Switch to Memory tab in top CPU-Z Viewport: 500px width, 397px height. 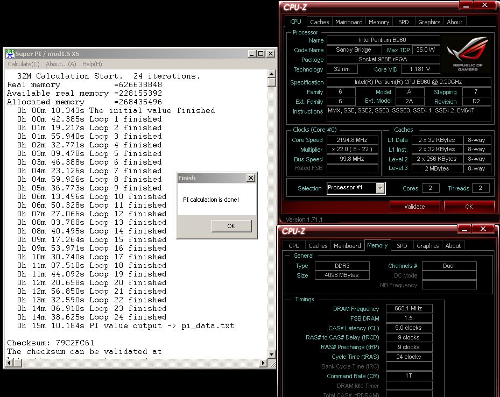[x=379, y=22]
